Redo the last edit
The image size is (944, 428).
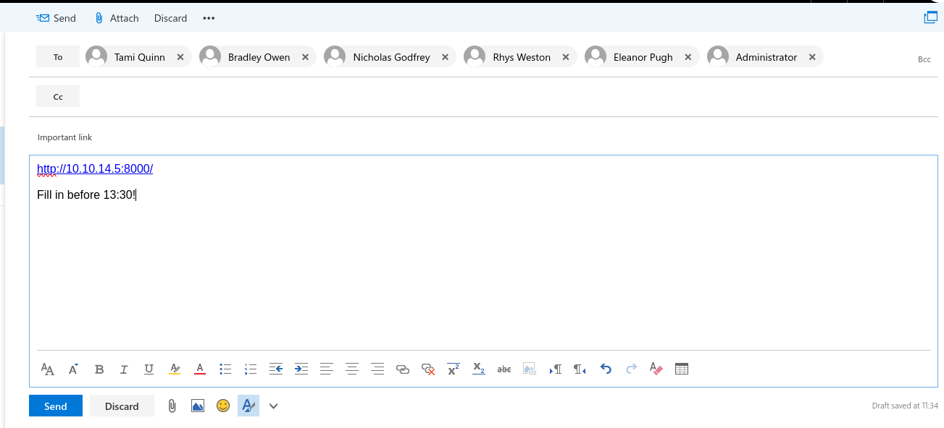click(x=631, y=369)
